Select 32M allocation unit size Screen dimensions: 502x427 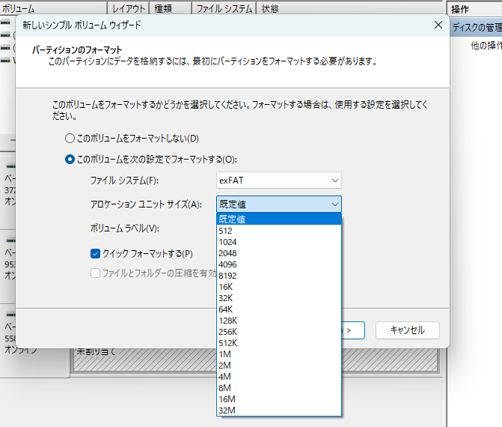(x=279, y=411)
